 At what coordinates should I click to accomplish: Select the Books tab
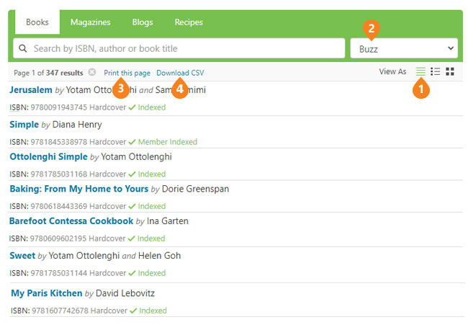(x=37, y=22)
